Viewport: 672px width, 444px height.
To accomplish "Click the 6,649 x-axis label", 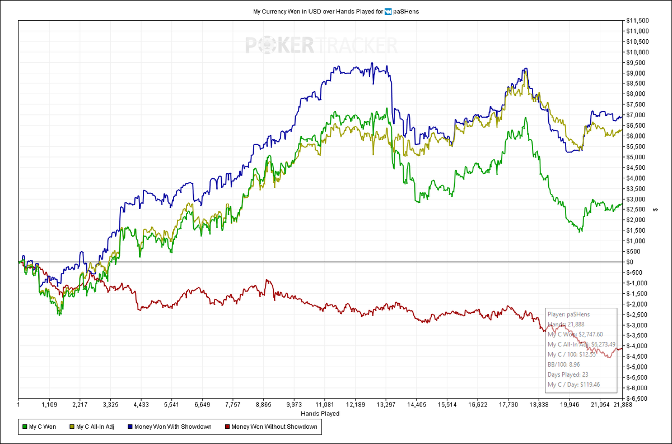I will (x=202, y=404).
